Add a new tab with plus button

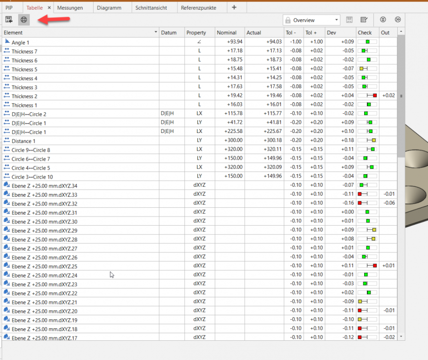(234, 8)
